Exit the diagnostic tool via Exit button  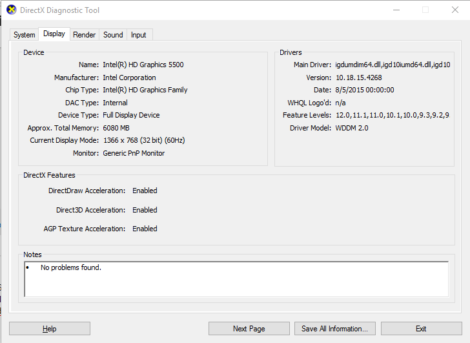point(421,329)
